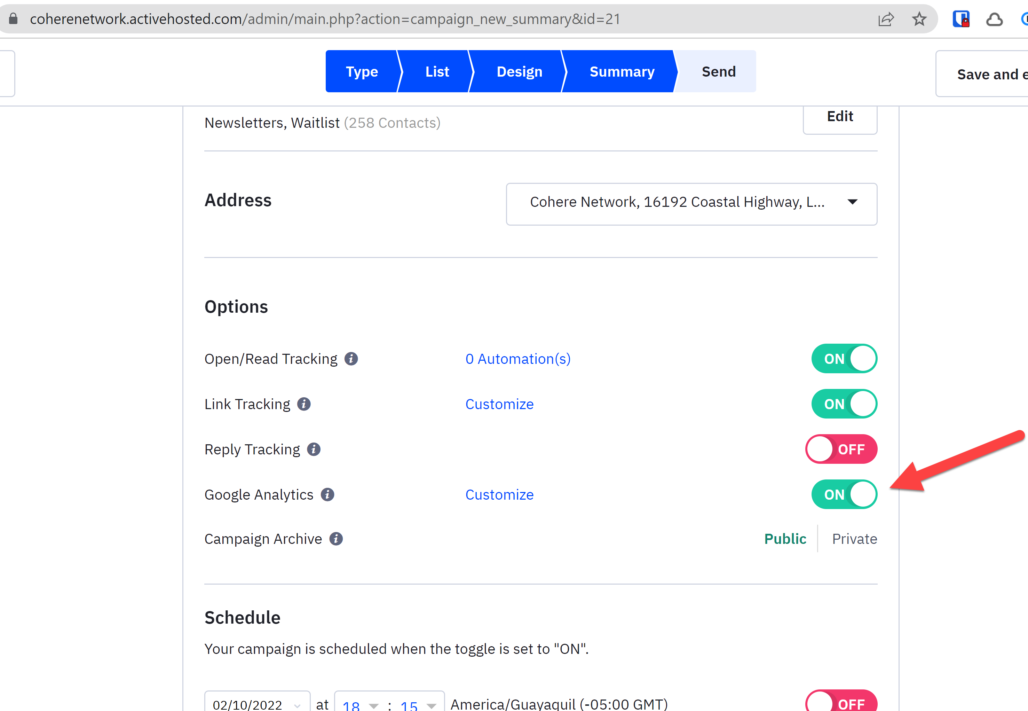The height and width of the screenshot is (711, 1028).
Task: Enable the Reply Tracking toggle
Action: pyautogui.click(x=841, y=449)
